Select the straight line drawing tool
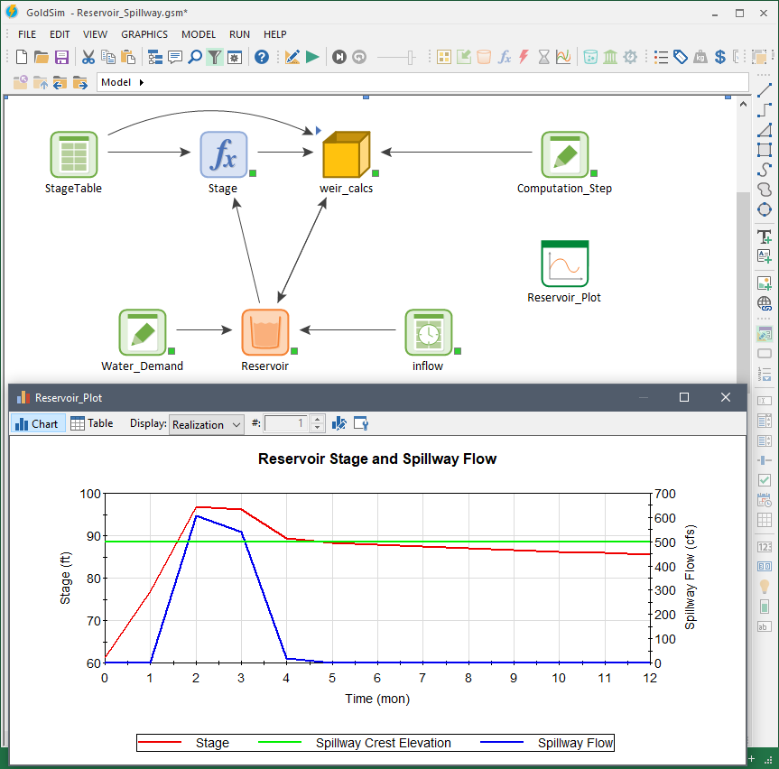 point(765,90)
